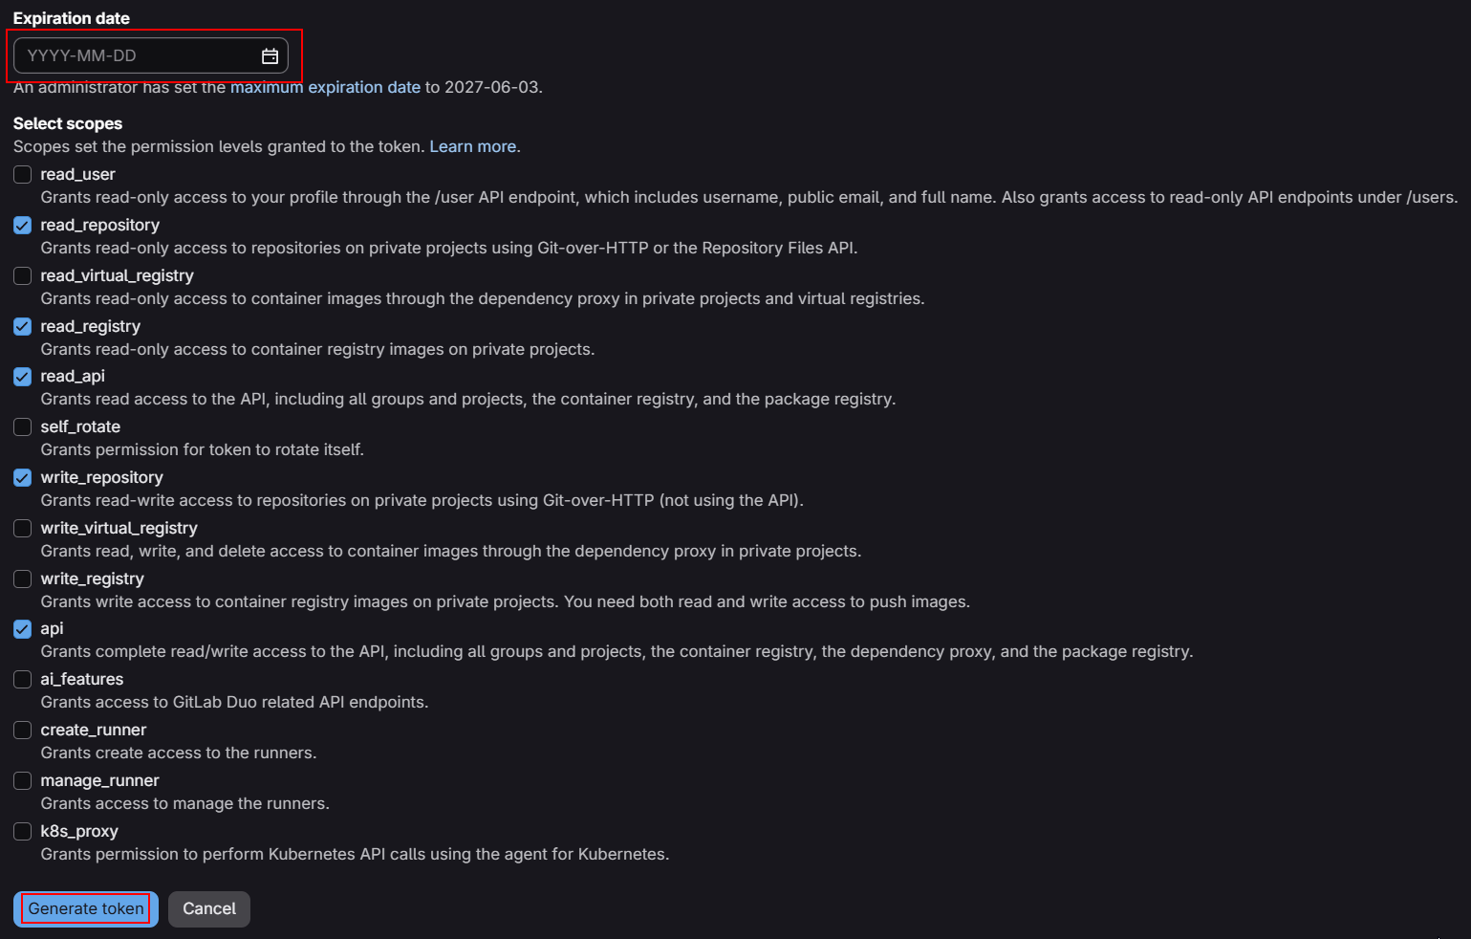Tick the read_virtual_registry checkbox
The width and height of the screenshot is (1471, 939).
pos(23,276)
